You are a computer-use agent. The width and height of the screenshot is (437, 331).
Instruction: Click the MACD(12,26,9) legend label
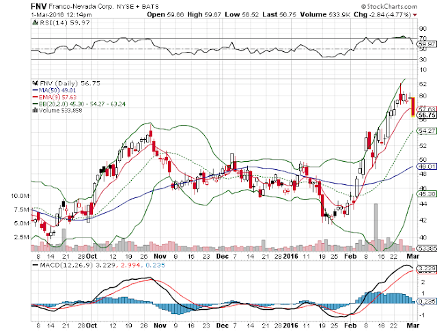coord(66,265)
